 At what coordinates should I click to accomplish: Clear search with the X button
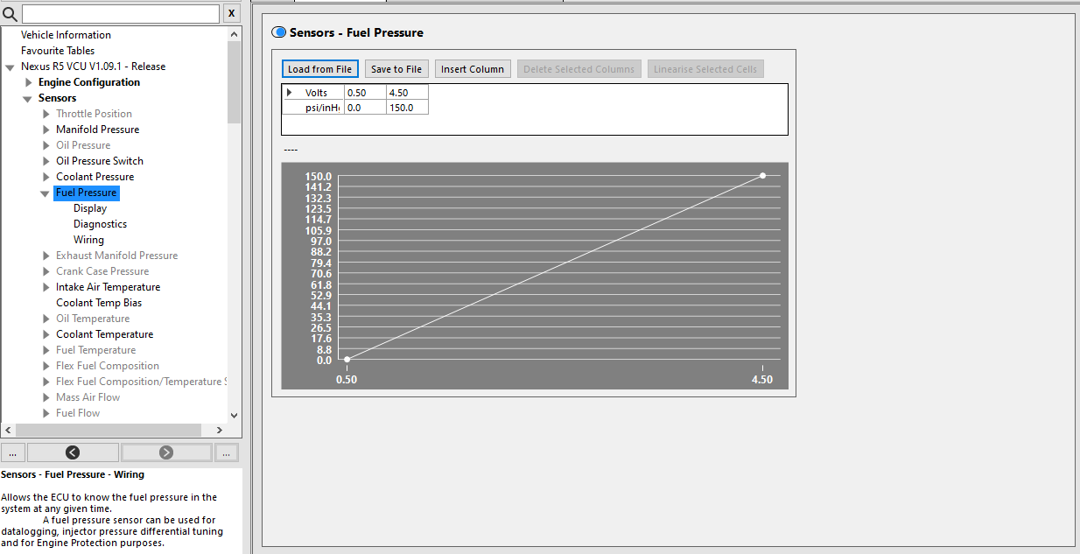pyautogui.click(x=231, y=14)
